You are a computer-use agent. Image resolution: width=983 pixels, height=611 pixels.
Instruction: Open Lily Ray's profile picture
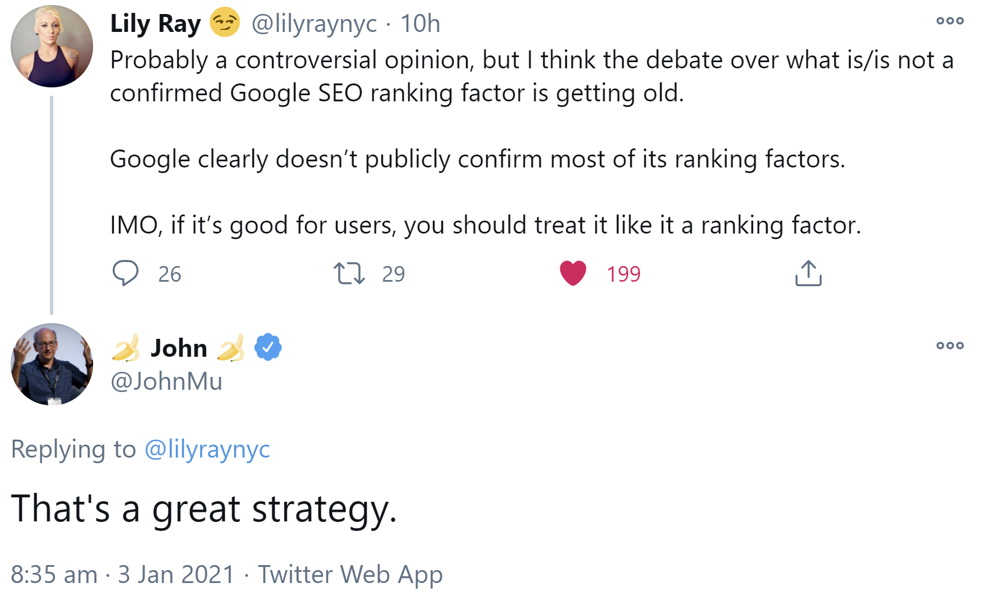[x=52, y=46]
